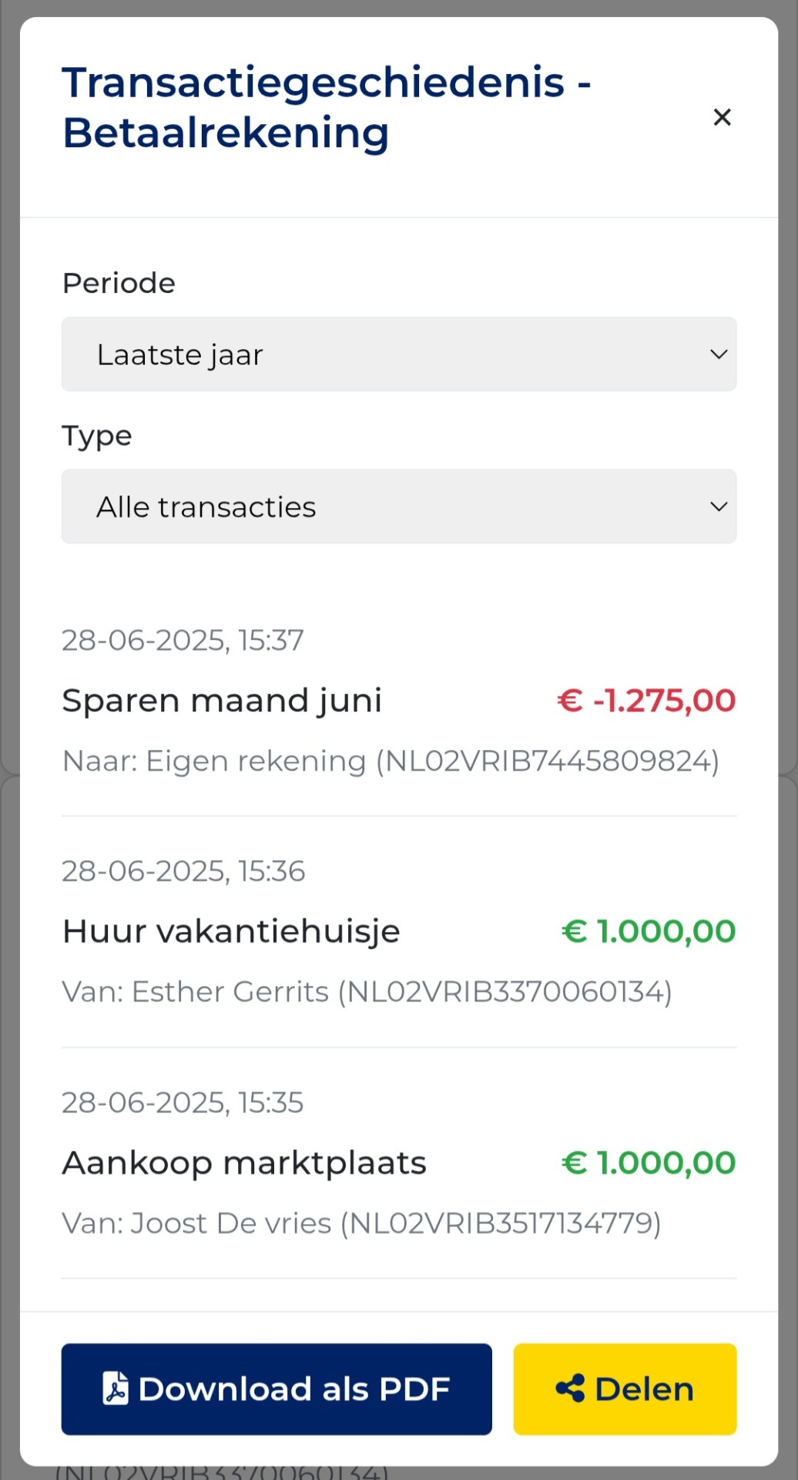The image size is (798, 1480).
Task: Tap the Delen share button
Action: [x=625, y=1389]
